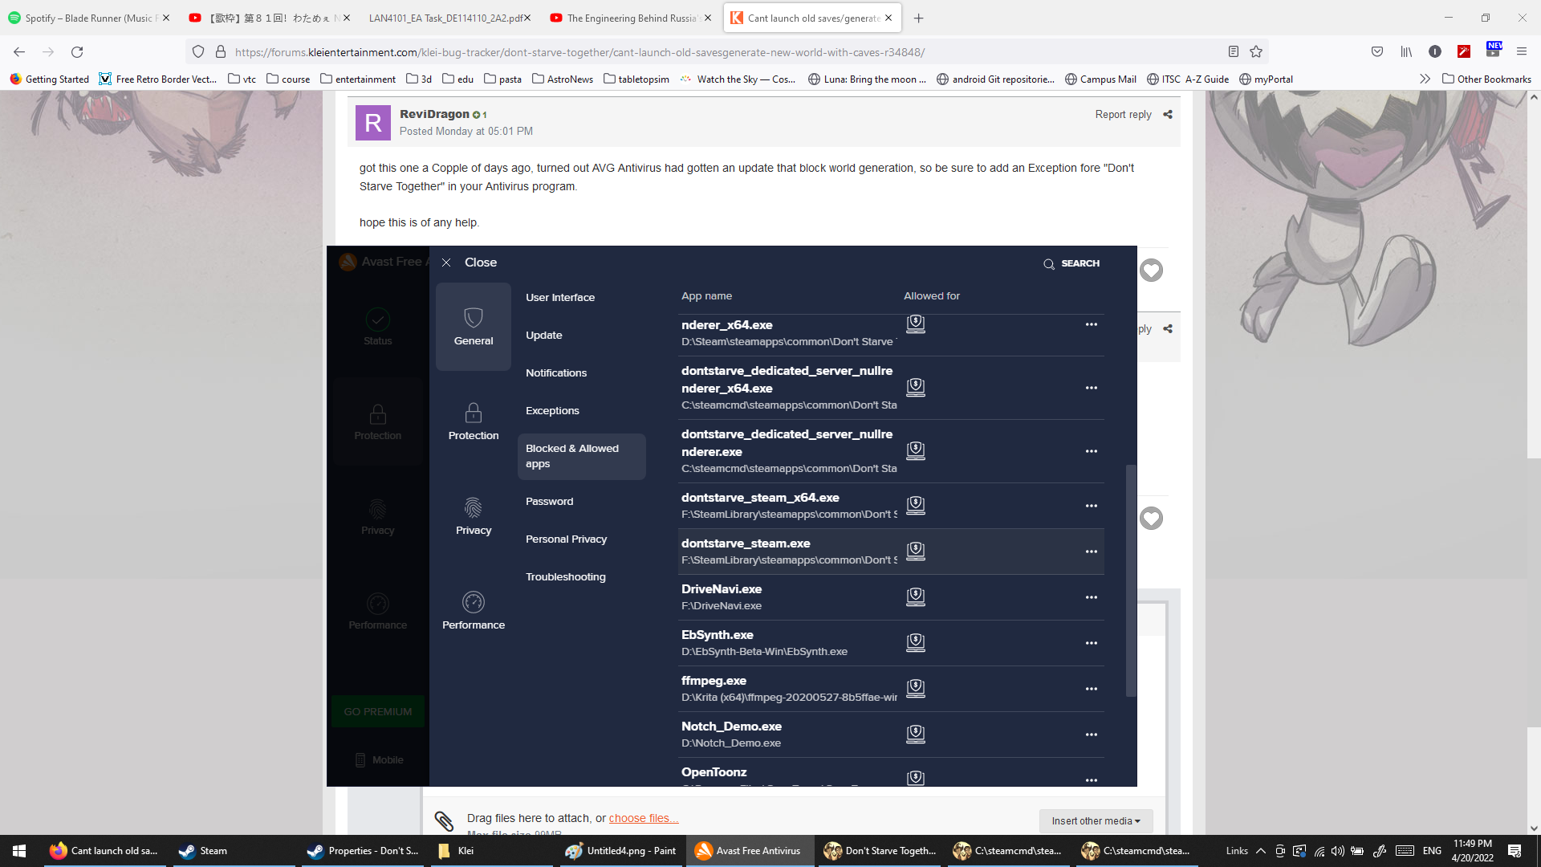Click the share icon beside Report reply
This screenshot has width=1541, height=867.
tap(1168, 115)
